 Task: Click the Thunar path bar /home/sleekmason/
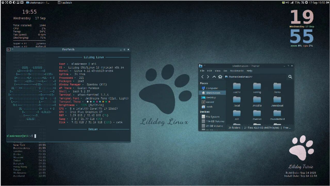click(255, 77)
